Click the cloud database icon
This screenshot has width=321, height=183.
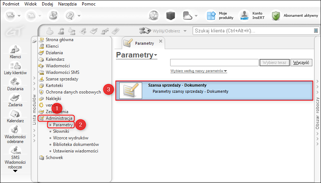pyautogui.click(x=187, y=16)
